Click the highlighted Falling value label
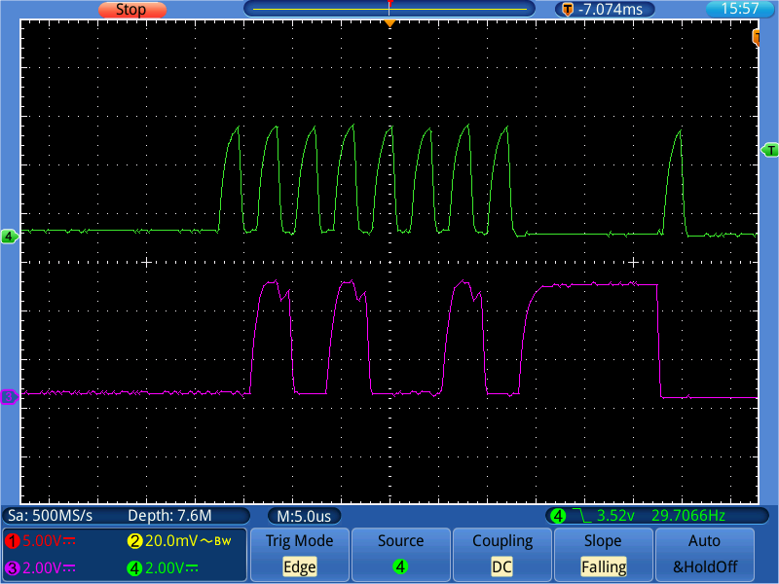The width and height of the screenshot is (779, 584). point(604,566)
